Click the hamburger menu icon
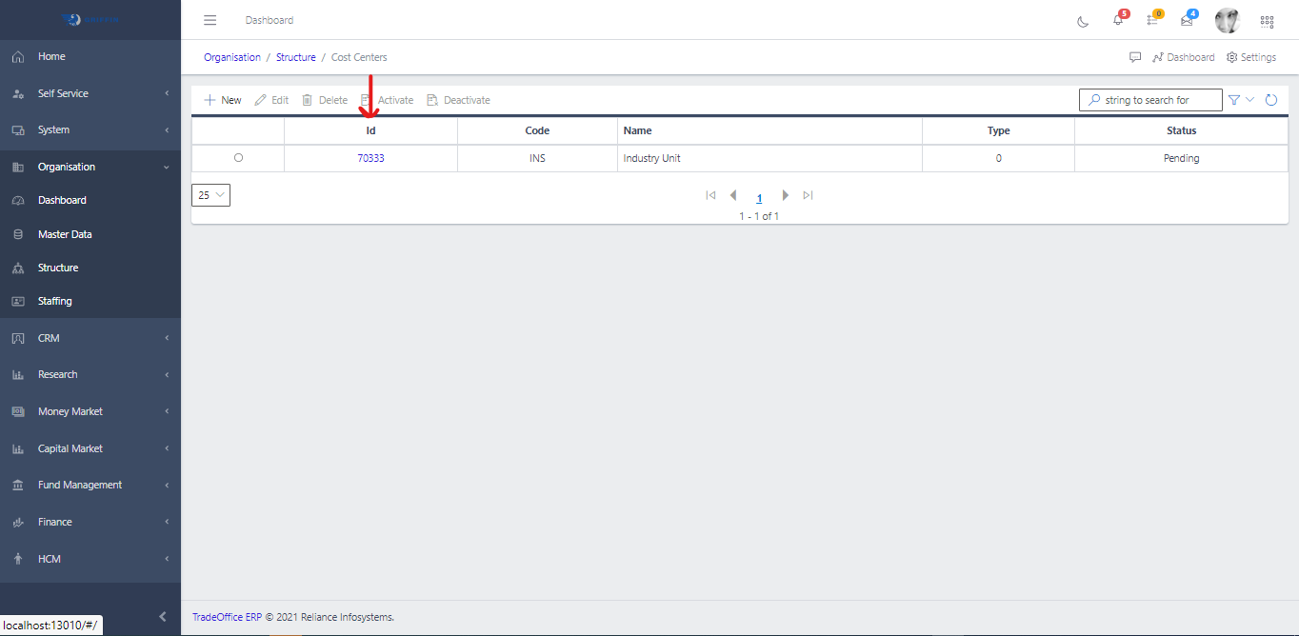Screen dimensions: 1299x636 [210, 20]
